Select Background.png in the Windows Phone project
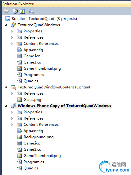 point(38,137)
